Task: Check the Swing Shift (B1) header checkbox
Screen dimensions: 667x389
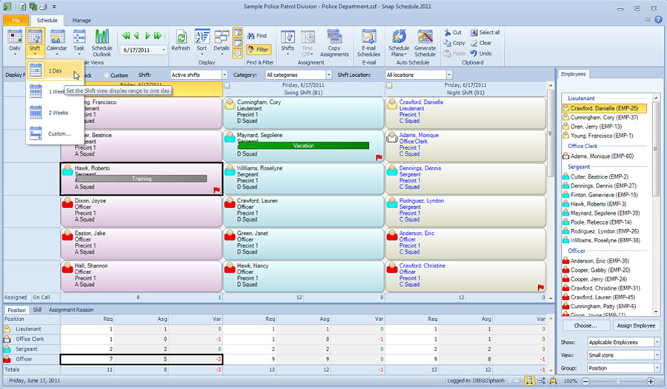Action: point(228,85)
